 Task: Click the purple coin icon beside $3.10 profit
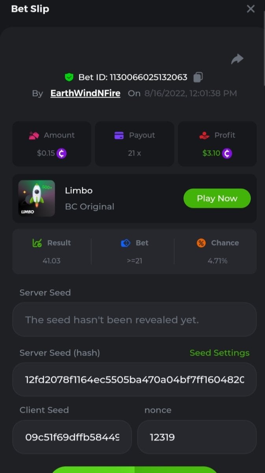227,153
